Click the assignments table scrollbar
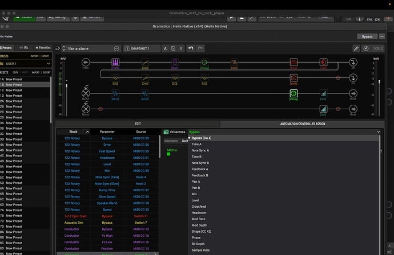Viewport: 394px width, 255px height. 159,147
